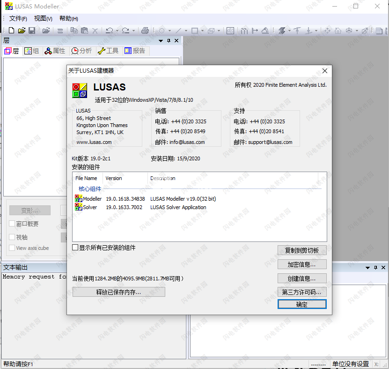The height and width of the screenshot is (369, 389).
Task: Pin the 层 panel with the pushpin
Action: click(x=169, y=41)
